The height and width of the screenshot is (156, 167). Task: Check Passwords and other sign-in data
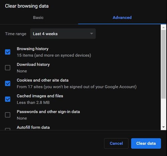(8, 115)
